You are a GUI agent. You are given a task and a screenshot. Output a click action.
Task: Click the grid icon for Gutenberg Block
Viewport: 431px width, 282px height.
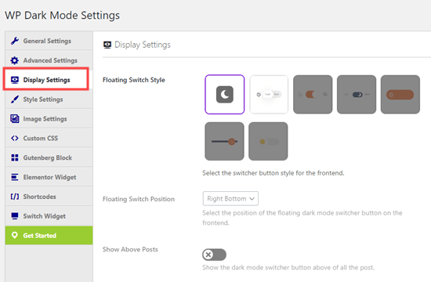coord(15,157)
